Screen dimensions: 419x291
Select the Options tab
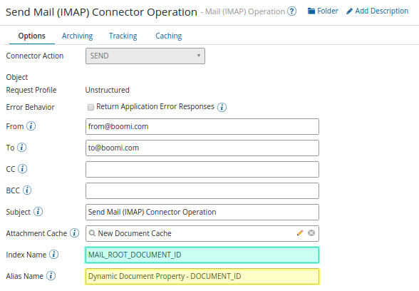tap(32, 36)
